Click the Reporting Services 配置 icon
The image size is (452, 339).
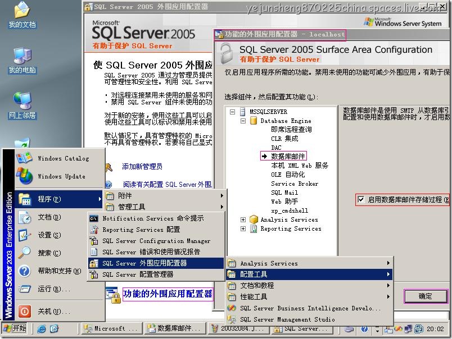click(x=94, y=230)
